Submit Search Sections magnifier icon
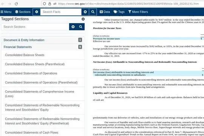The image size is (204, 136). (81, 27)
